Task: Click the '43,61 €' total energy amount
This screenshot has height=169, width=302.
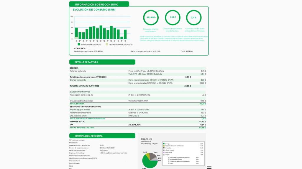Action: click(x=203, y=104)
